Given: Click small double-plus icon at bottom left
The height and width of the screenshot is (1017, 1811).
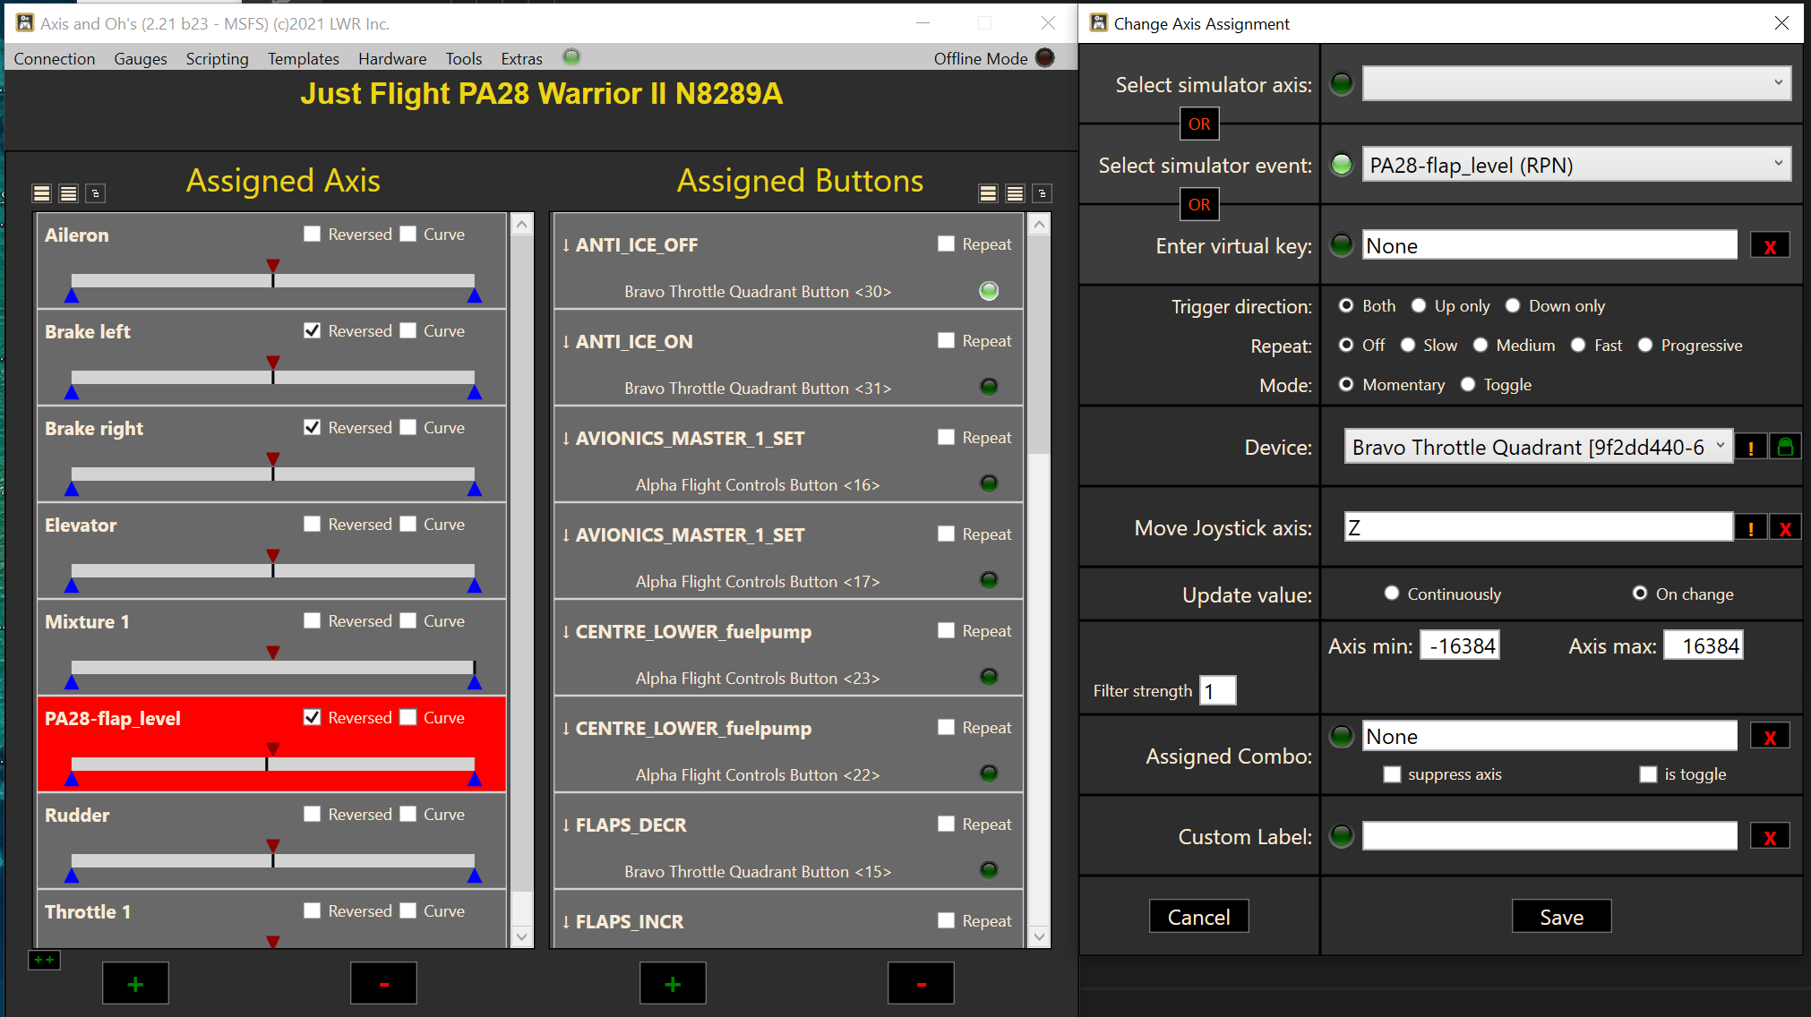Looking at the screenshot, I should [x=44, y=960].
